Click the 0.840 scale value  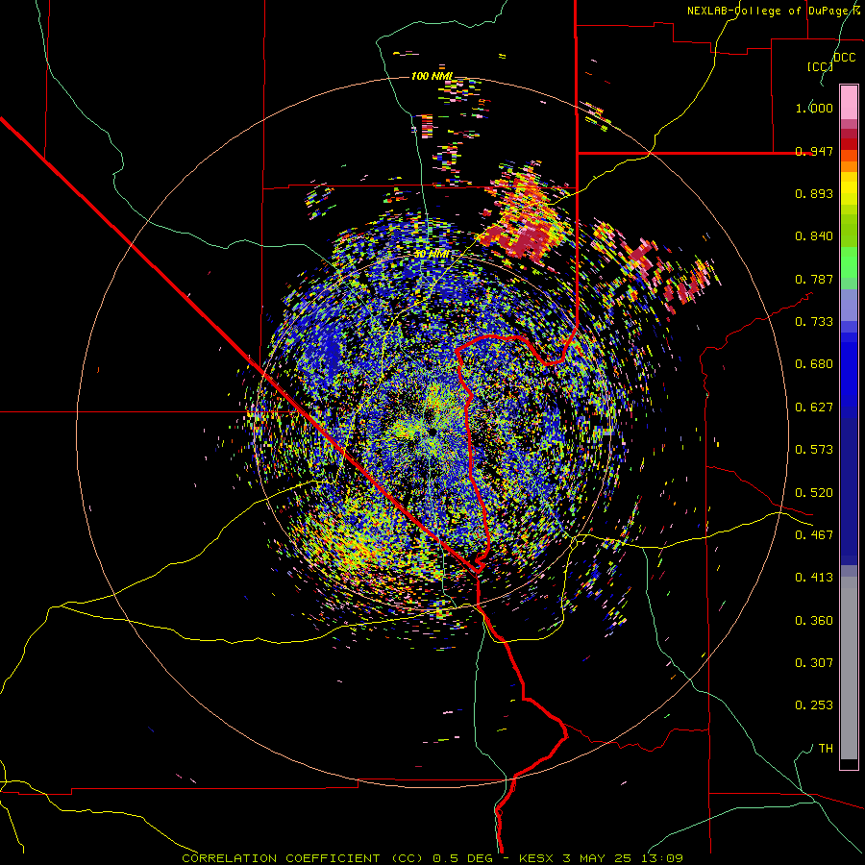(x=814, y=236)
